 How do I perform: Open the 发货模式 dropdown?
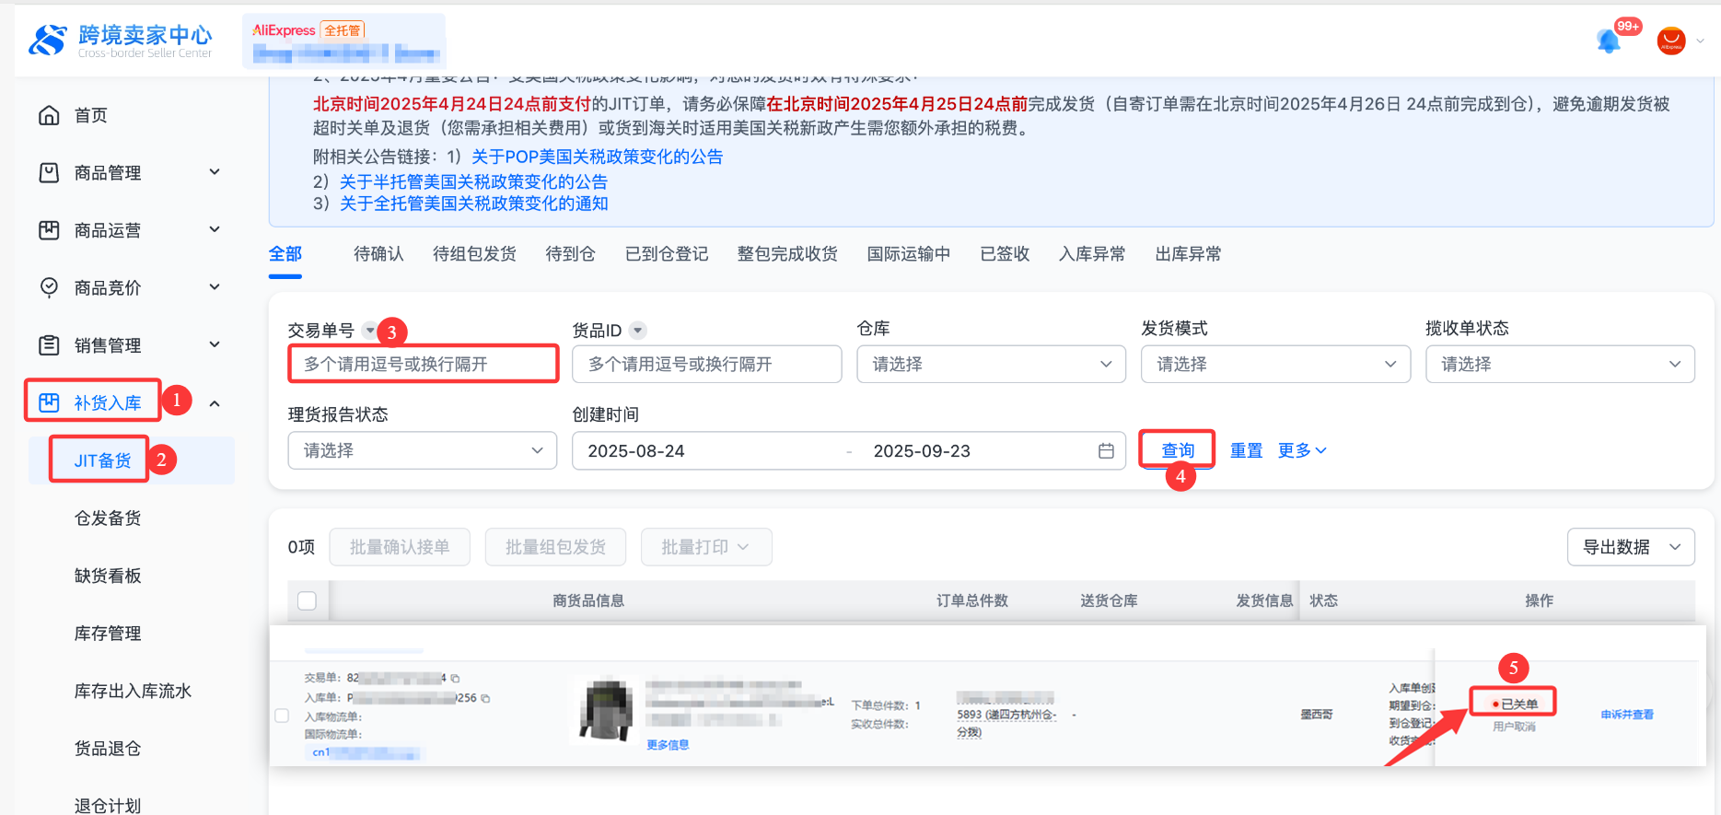click(x=1275, y=365)
